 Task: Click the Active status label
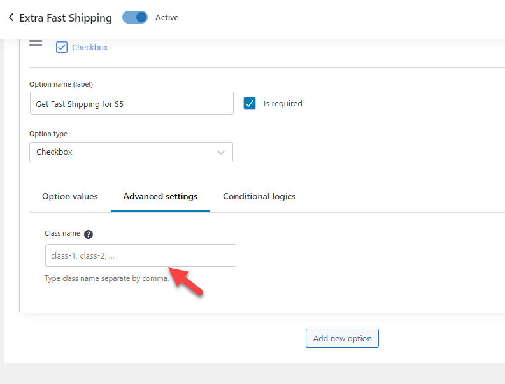click(x=167, y=17)
